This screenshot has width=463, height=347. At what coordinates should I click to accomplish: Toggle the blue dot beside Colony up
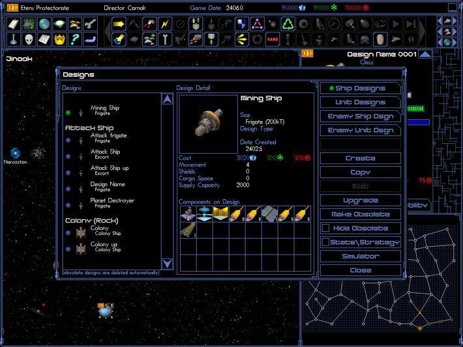pos(68,249)
